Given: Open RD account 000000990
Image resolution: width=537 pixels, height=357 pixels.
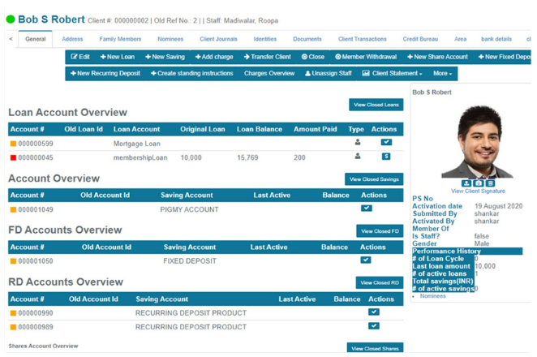Looking at the screenshot, I should click(x=36, y=313).
